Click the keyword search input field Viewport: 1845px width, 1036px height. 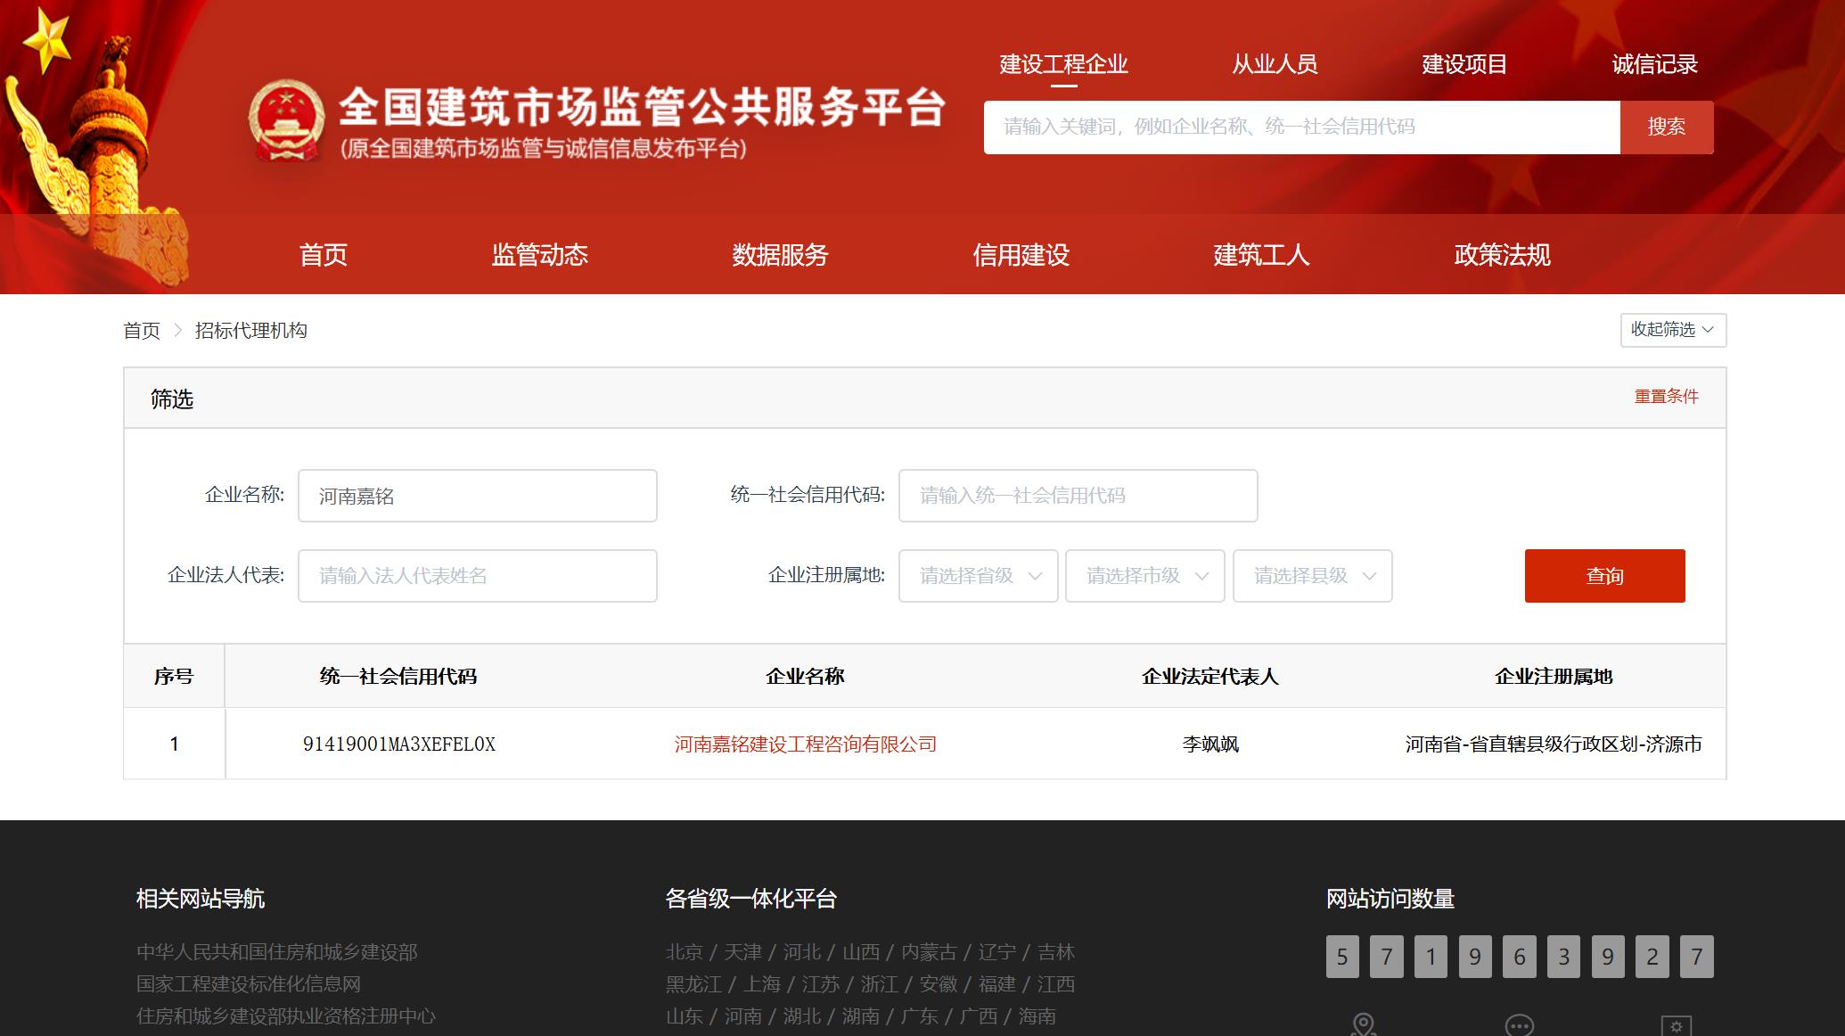(1301, 127)
